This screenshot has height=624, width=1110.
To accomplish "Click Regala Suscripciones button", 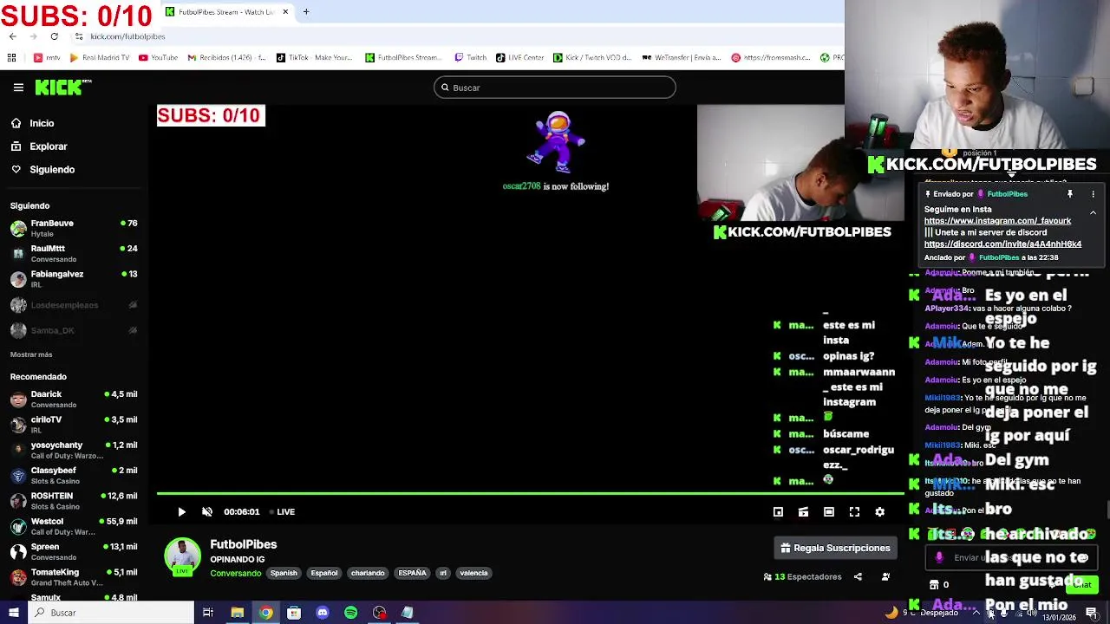I will (x=835, y=548).
